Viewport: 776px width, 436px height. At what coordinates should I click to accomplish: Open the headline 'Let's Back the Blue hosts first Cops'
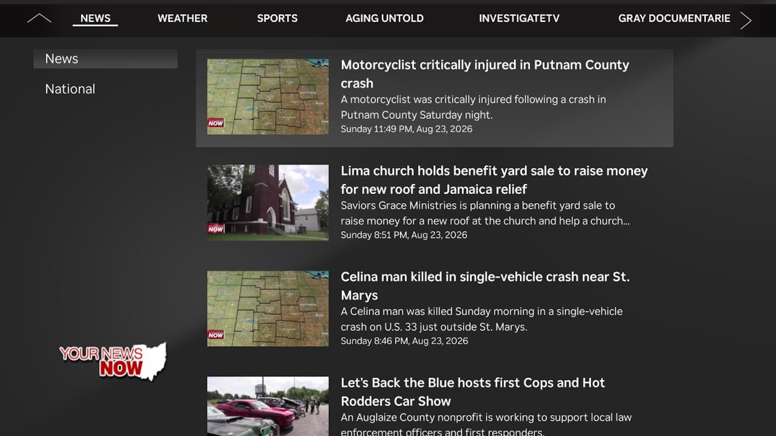click(472, 392)
